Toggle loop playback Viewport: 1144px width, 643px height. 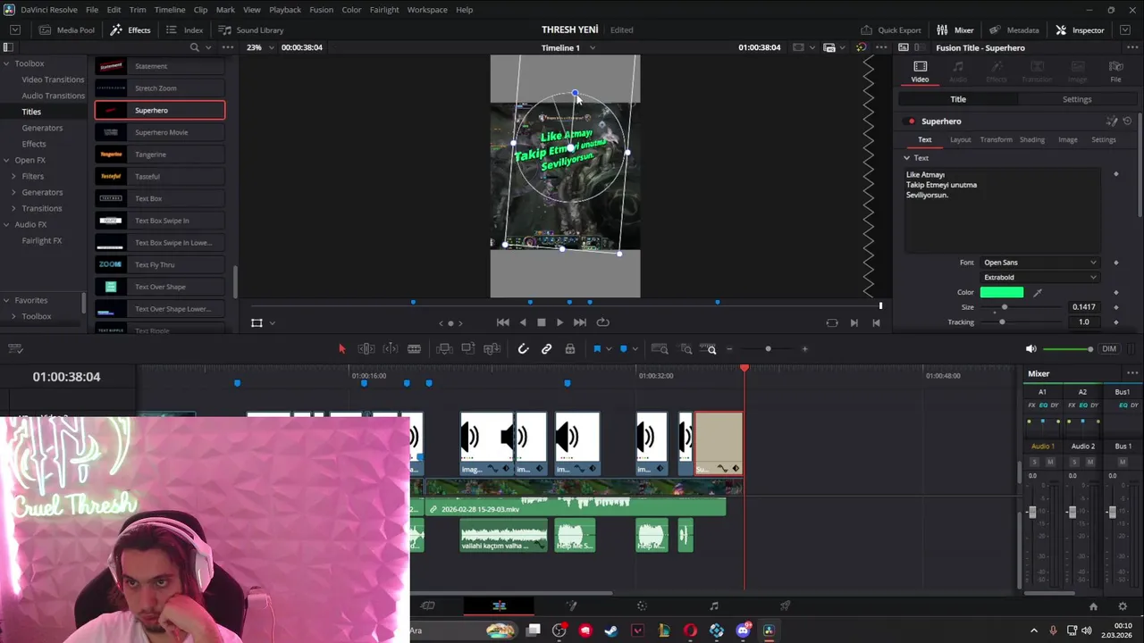[x=602, y=322]
